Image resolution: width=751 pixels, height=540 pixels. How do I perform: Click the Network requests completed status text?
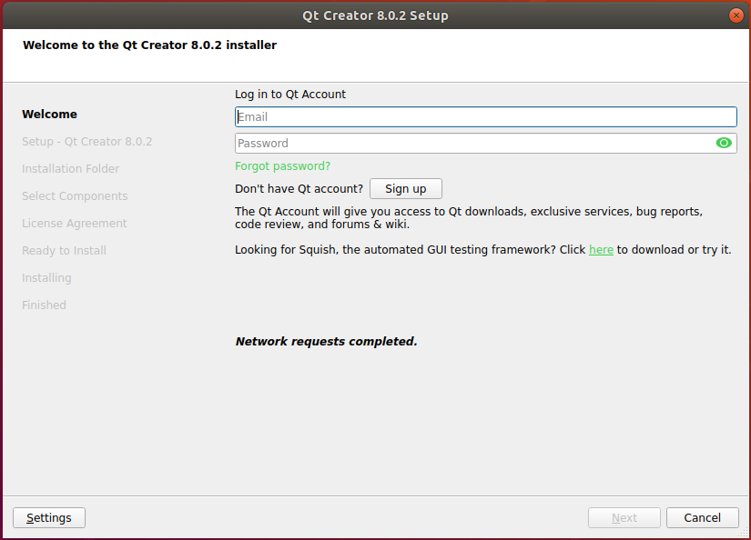pos(326,342)
